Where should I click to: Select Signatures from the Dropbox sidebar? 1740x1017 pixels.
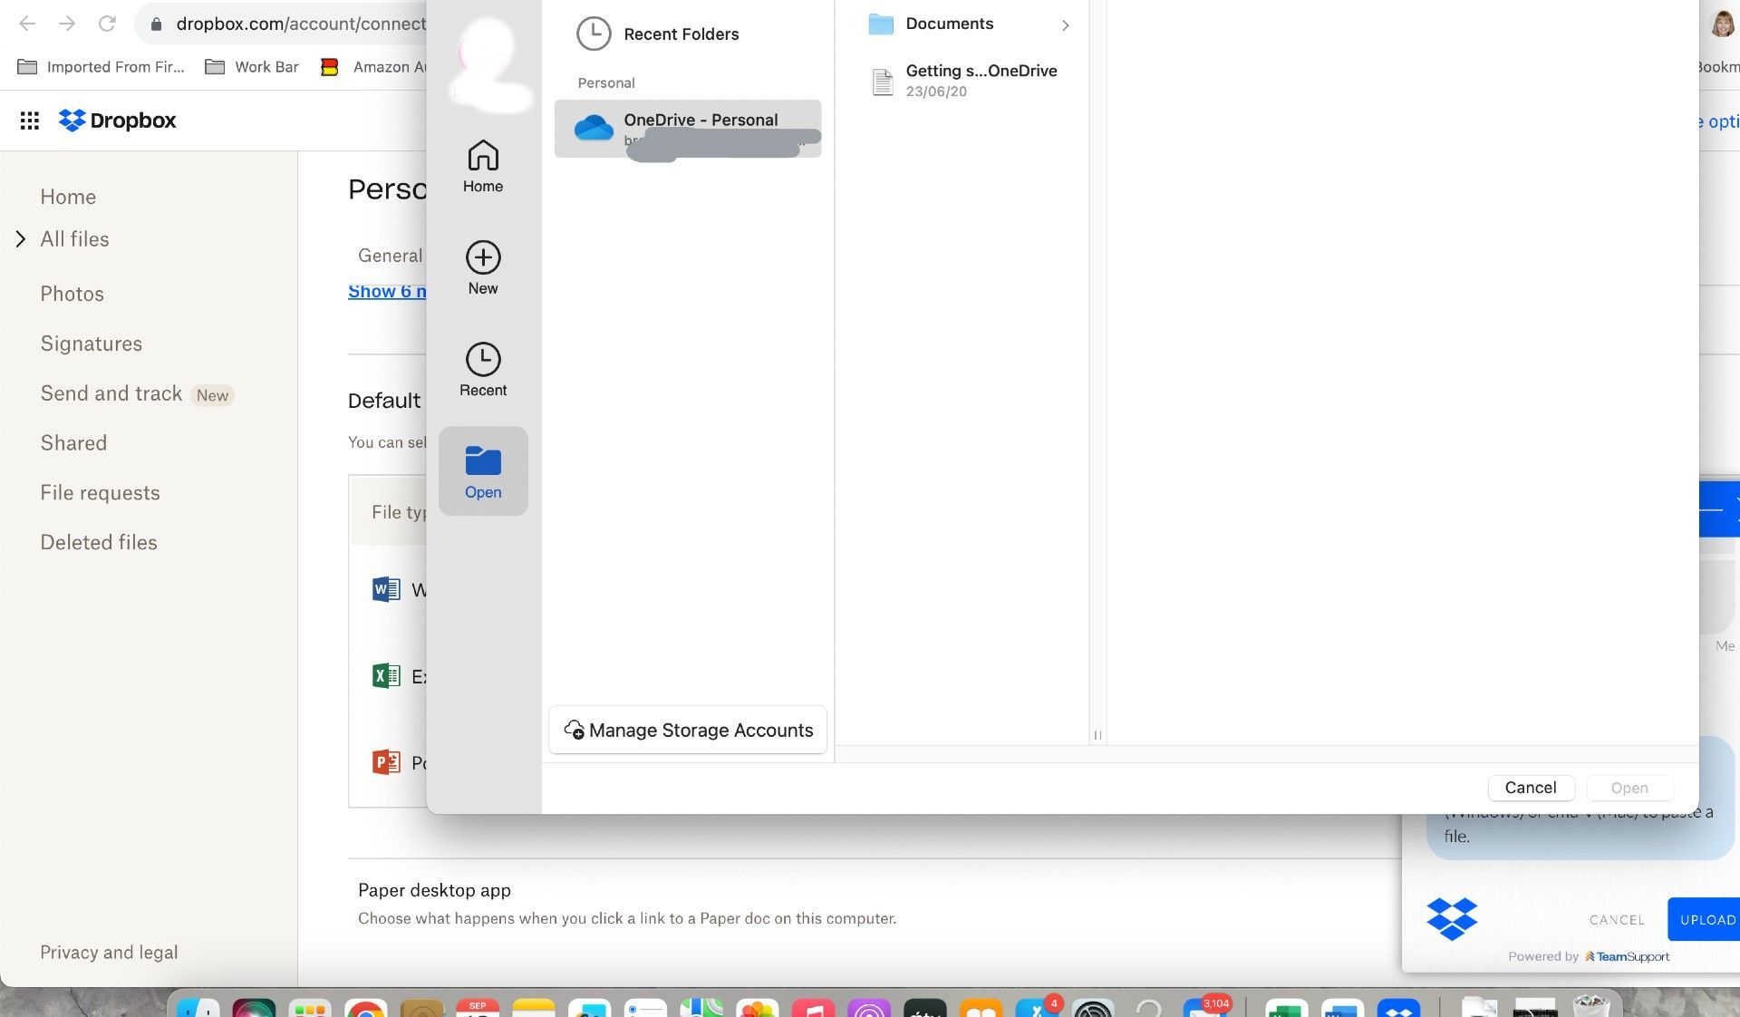pyautogui.click(x=91, y=344)
